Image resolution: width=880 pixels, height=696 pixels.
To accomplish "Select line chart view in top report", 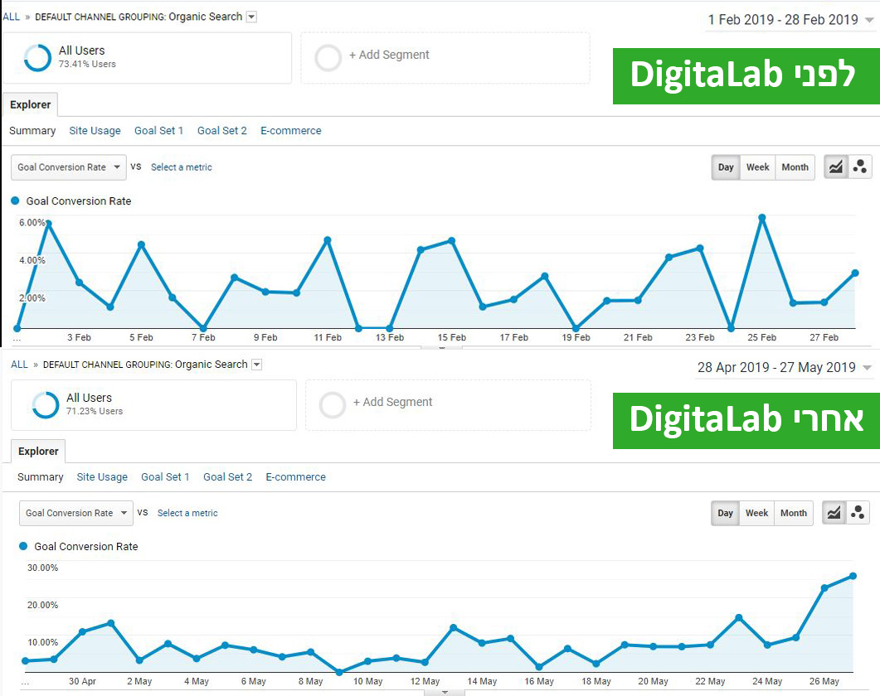I will pyautogui.click(x=836, y=167).
